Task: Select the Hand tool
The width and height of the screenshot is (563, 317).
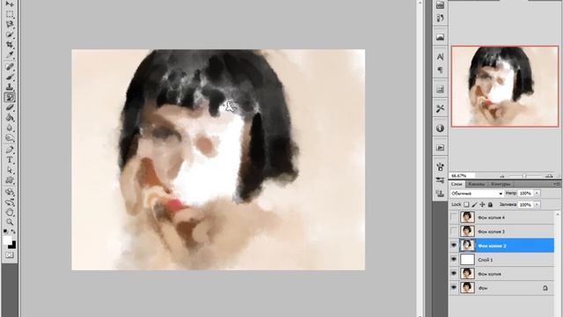Action: [x=10, y=212]
